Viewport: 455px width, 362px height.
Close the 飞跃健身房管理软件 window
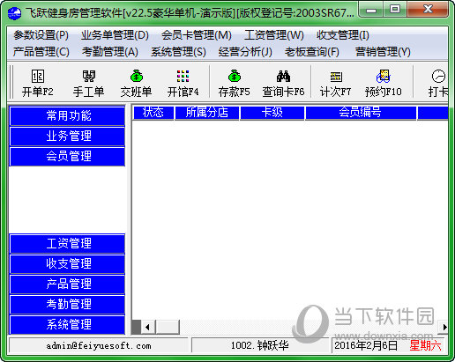tap(428, 10)
